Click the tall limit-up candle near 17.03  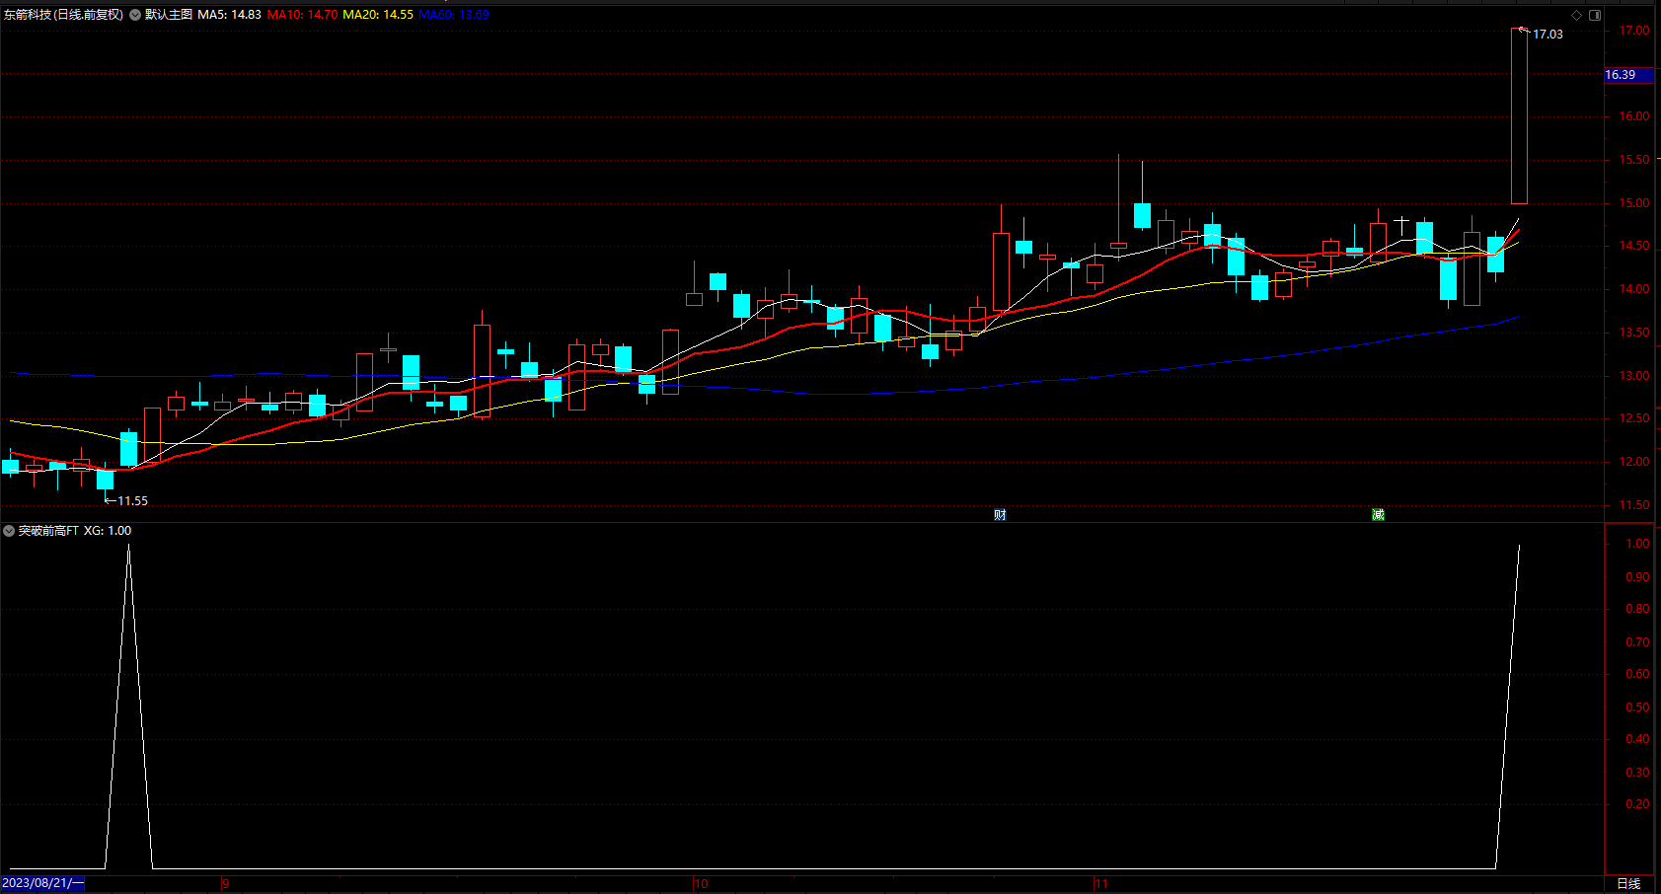1519,116
